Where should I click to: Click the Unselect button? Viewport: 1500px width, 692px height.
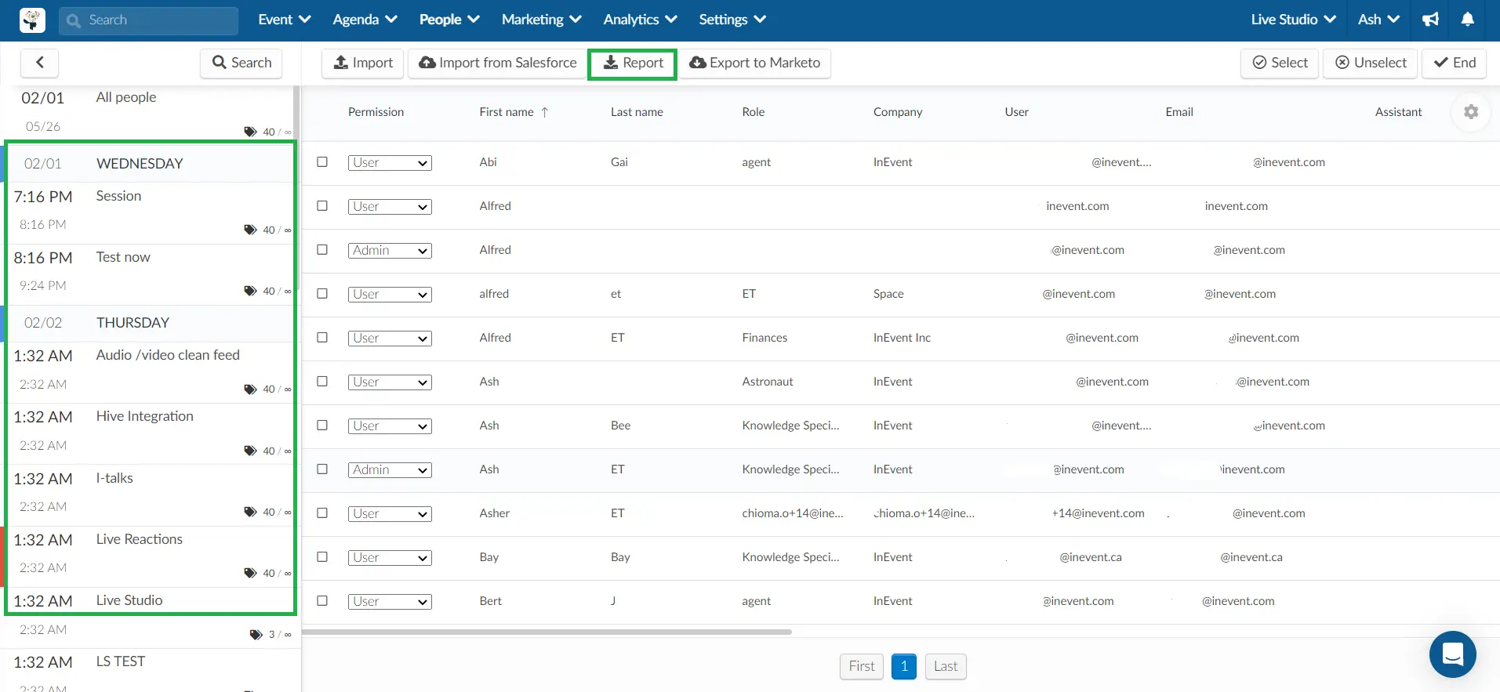(1370, 63)
